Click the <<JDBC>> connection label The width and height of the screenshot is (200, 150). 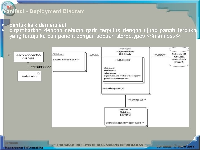(160, 55)
